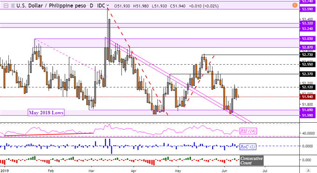The width and height of the screenshot is (317, 173).
Task: Click the 51.590 support price label
Action: [x=307, y=115]
